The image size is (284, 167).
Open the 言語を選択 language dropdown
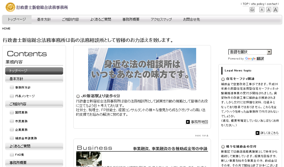[249, 52]
